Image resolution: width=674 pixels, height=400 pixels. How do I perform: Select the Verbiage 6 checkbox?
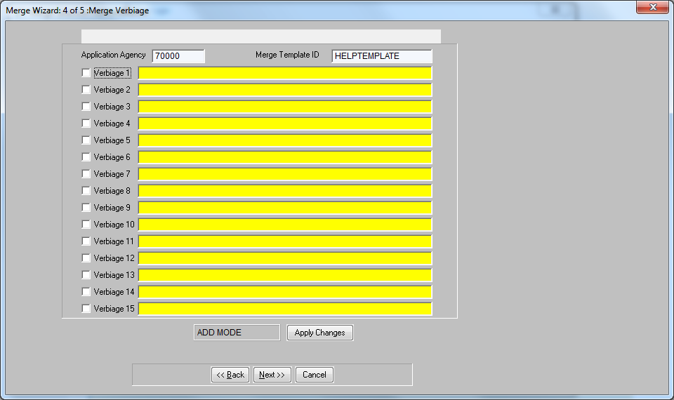point(86,157)
